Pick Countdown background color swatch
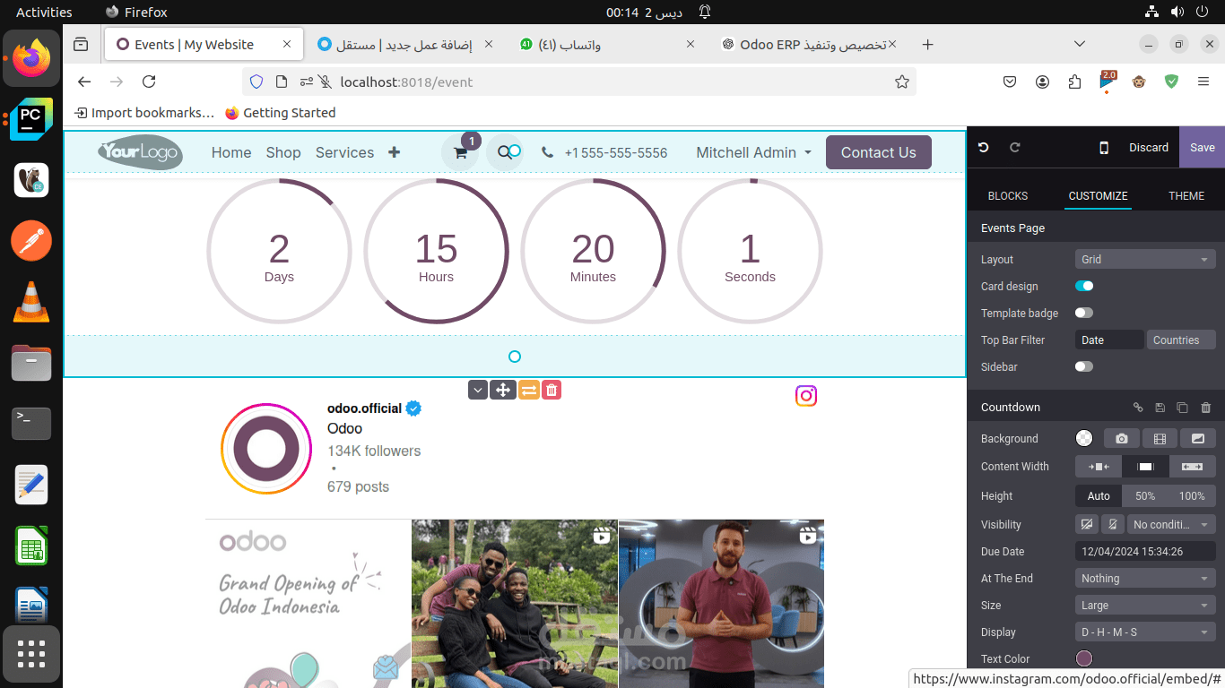This screenshot has width=1225, height=688. (1084, 438)
